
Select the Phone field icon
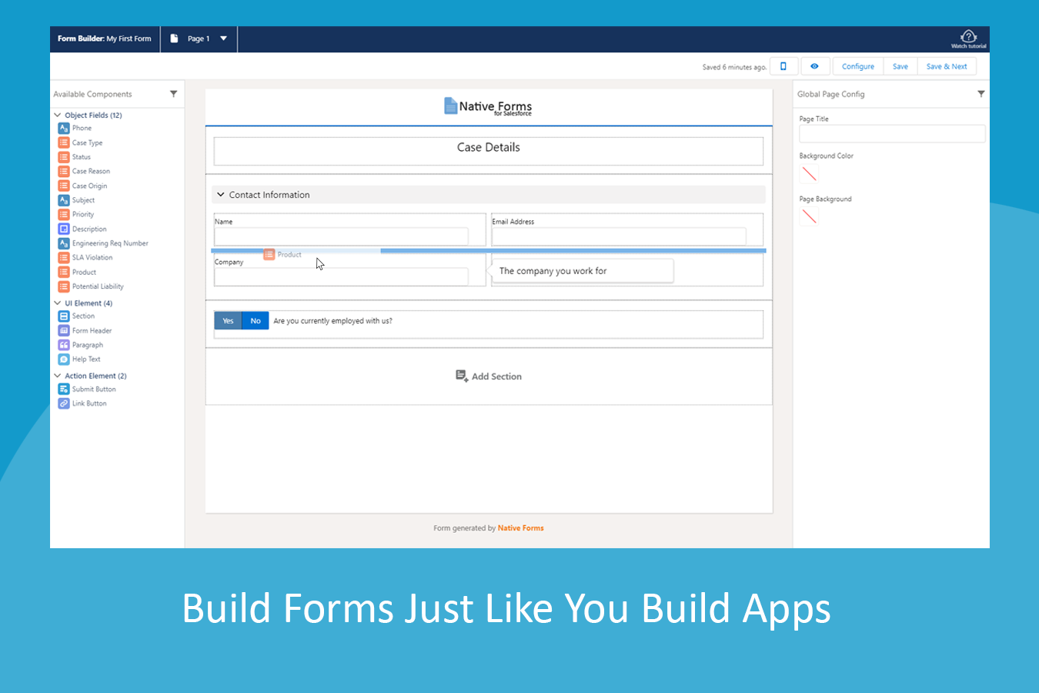point(64,128)
